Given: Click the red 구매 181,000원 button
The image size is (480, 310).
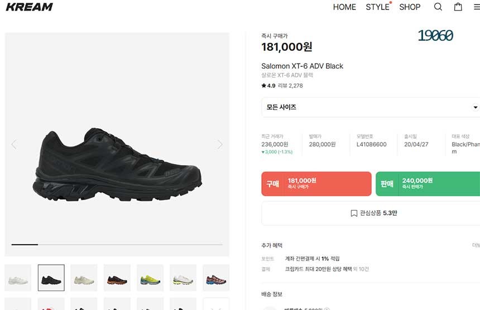Looking at the screenshot, I should (x=316, y=184).
